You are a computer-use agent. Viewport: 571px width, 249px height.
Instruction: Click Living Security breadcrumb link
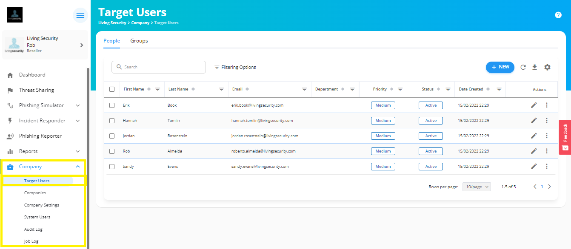(112, 23)
